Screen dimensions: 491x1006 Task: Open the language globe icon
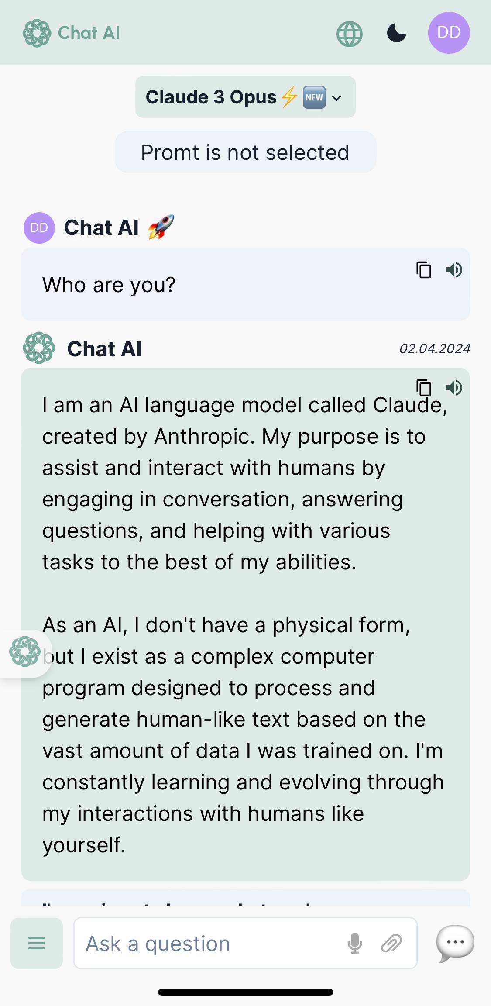(x=350, y=34)
